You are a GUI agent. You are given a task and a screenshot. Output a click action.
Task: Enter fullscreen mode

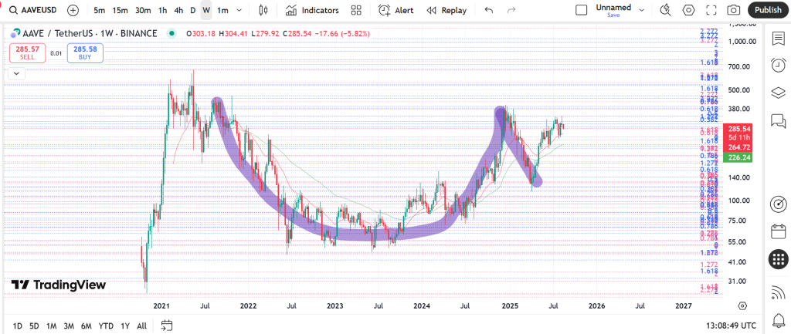tap(711, 10)
